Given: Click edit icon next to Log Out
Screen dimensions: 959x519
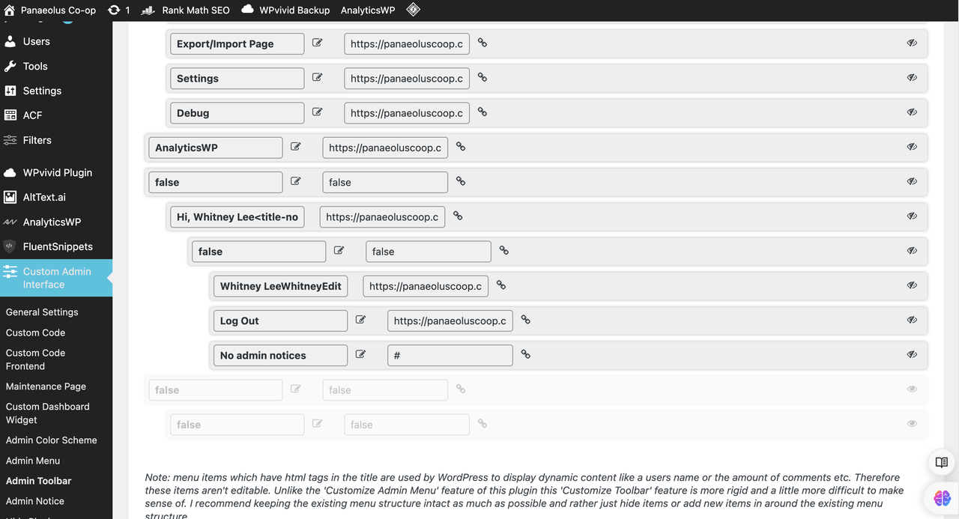Looking at the screenshot, I should [360, 320].
